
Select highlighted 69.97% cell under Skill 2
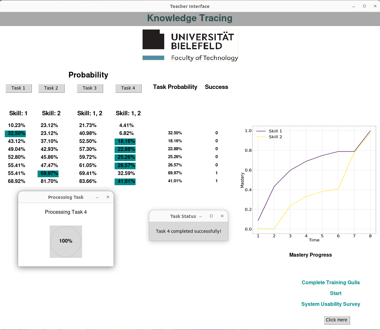pyautogui.click(x=48, y=173)
